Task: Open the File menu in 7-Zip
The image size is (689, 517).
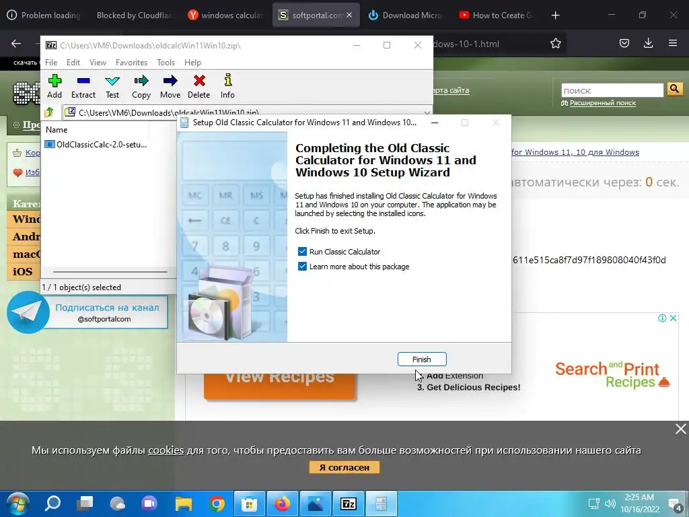Action: pyautogui.click(x=51, y=63)
